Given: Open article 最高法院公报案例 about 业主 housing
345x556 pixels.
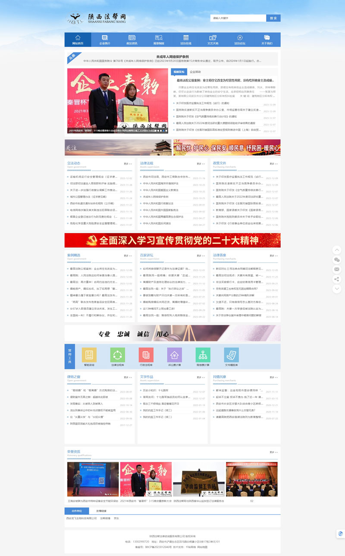Looking at the screenshot, I should 225,80.
